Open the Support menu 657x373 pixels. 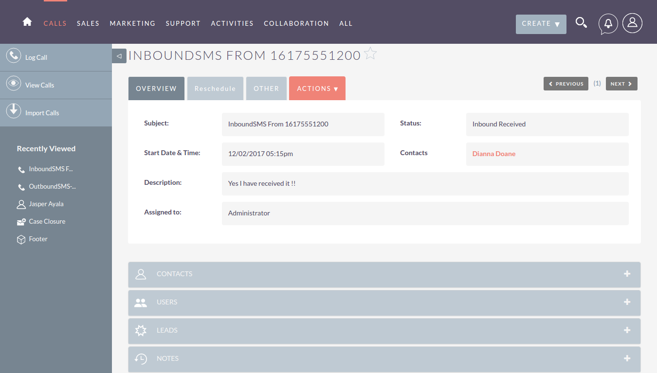pyautogui.click(x=183, y=23)
